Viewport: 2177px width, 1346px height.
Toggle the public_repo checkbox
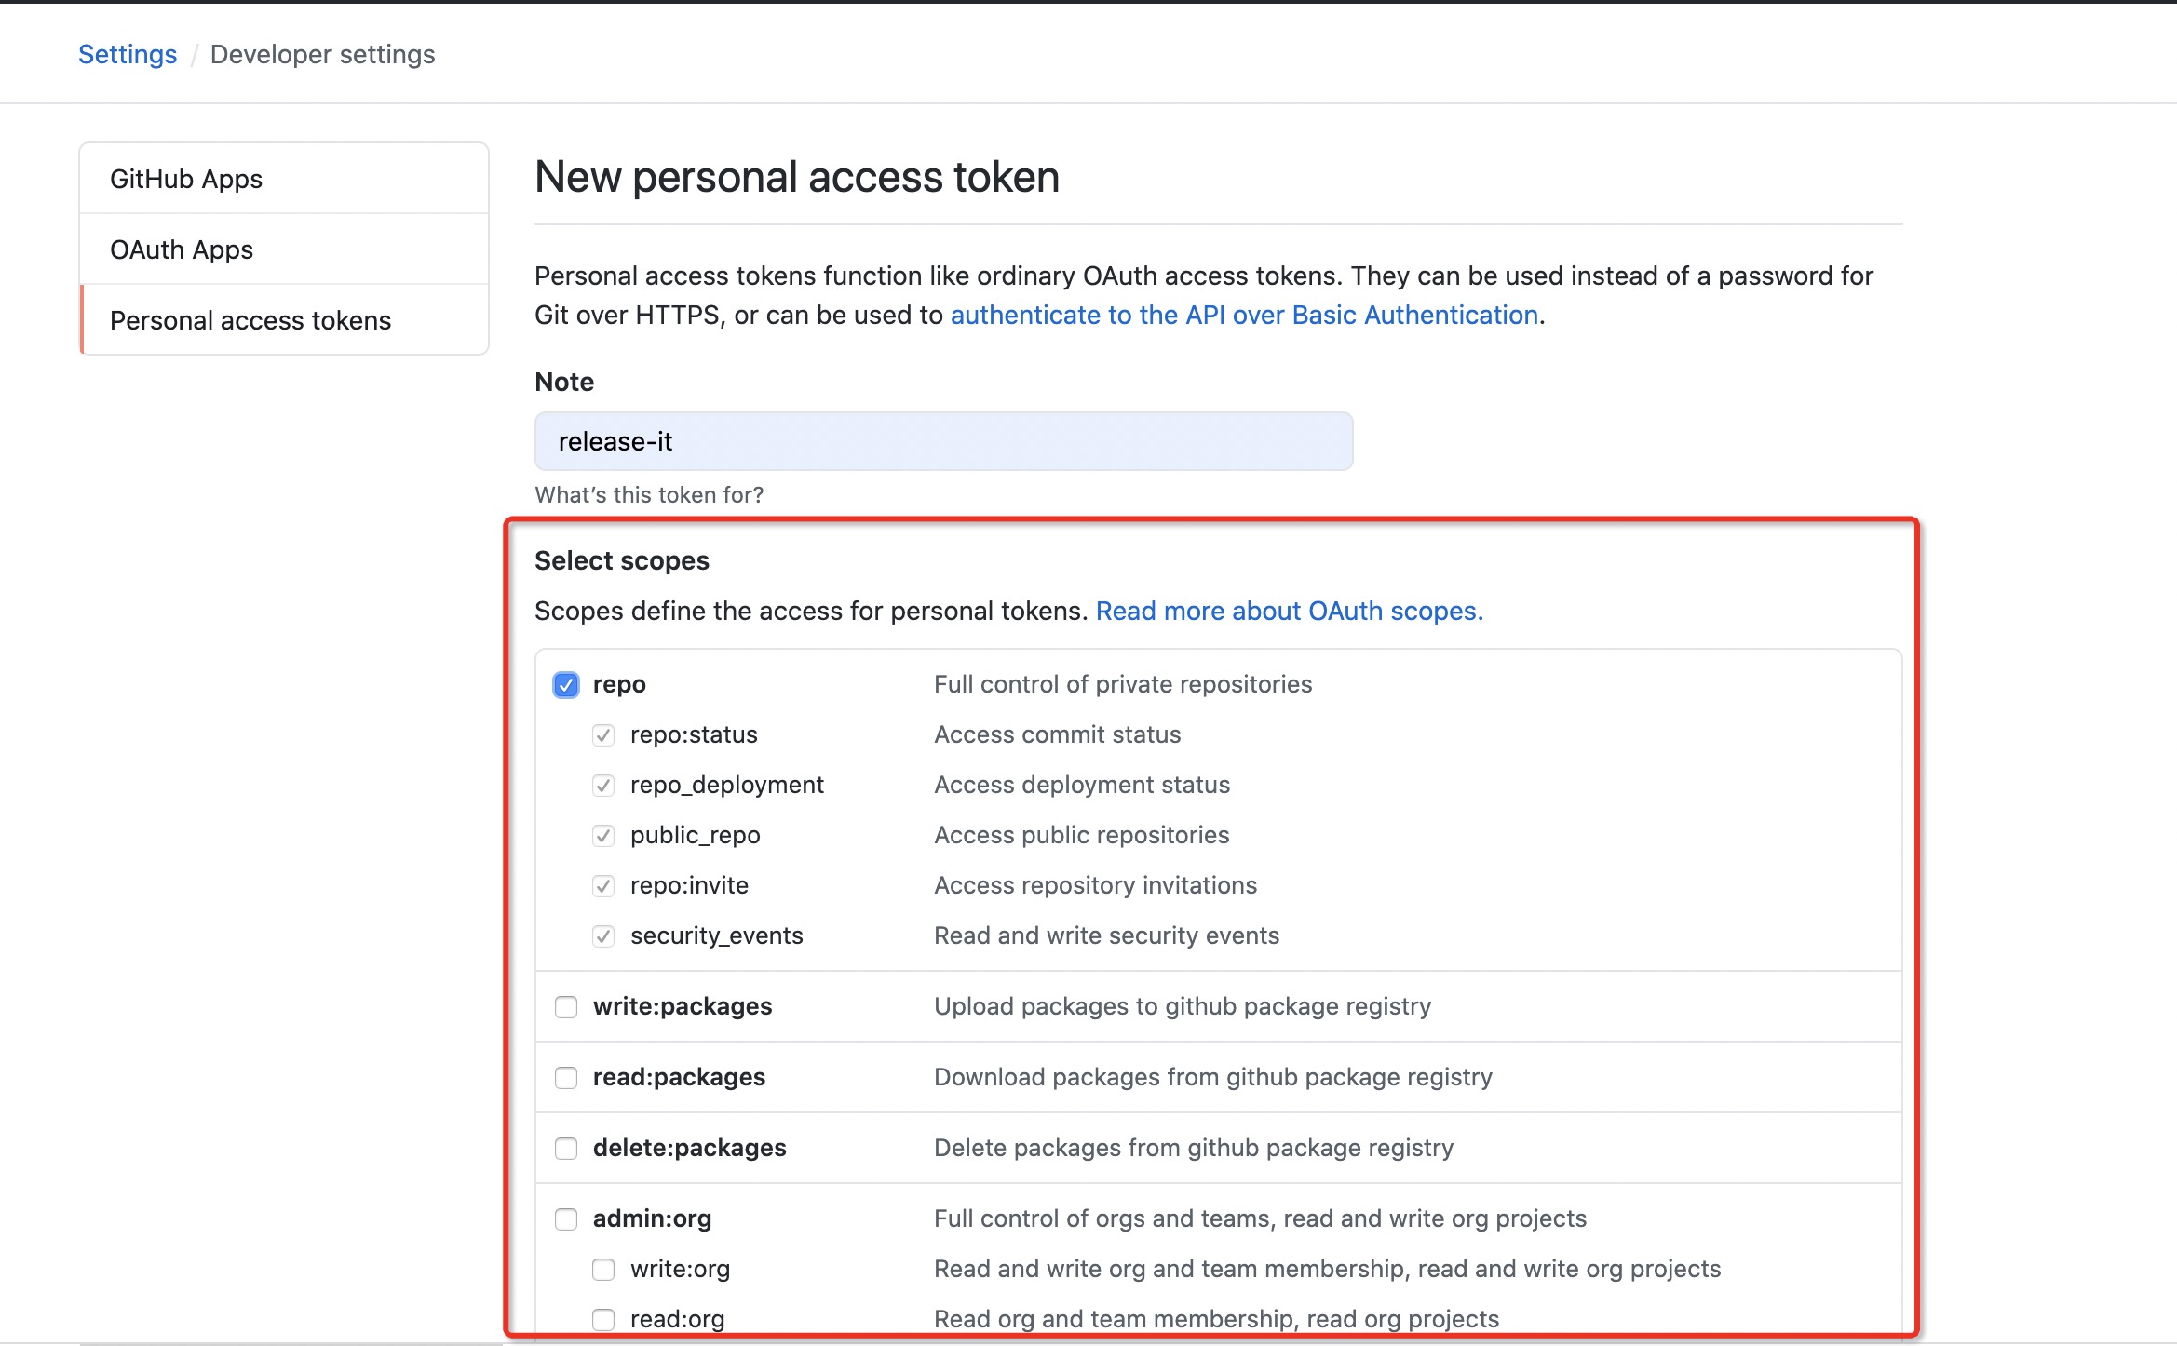click(x=603, y=836)
